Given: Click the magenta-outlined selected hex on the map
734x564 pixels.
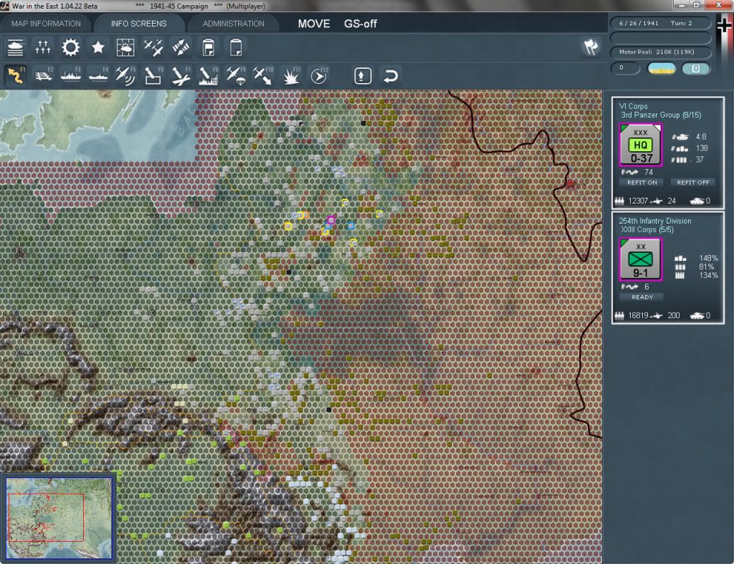Looking at the screenshot, I should [331, 220].
